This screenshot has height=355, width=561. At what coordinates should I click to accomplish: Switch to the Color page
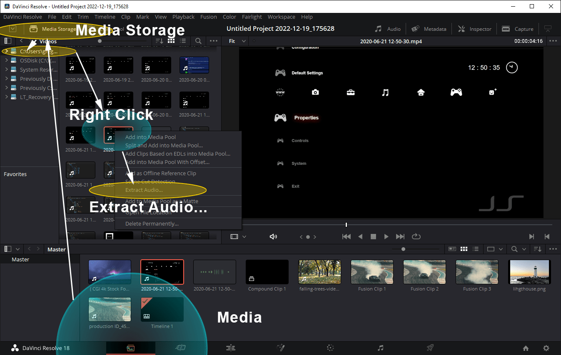tap(330, 348)
